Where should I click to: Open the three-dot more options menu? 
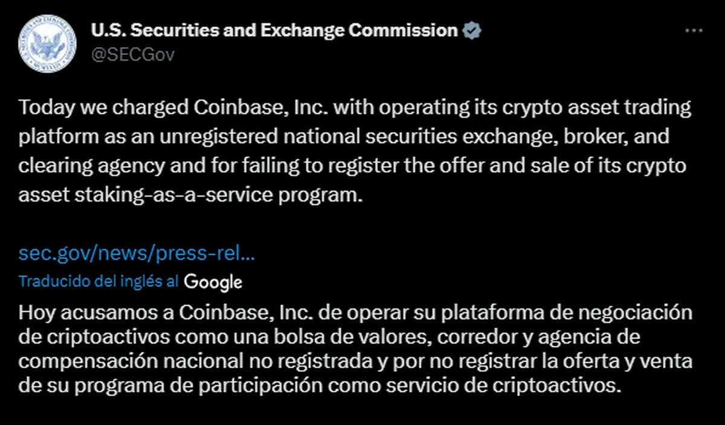coord(693,31)
